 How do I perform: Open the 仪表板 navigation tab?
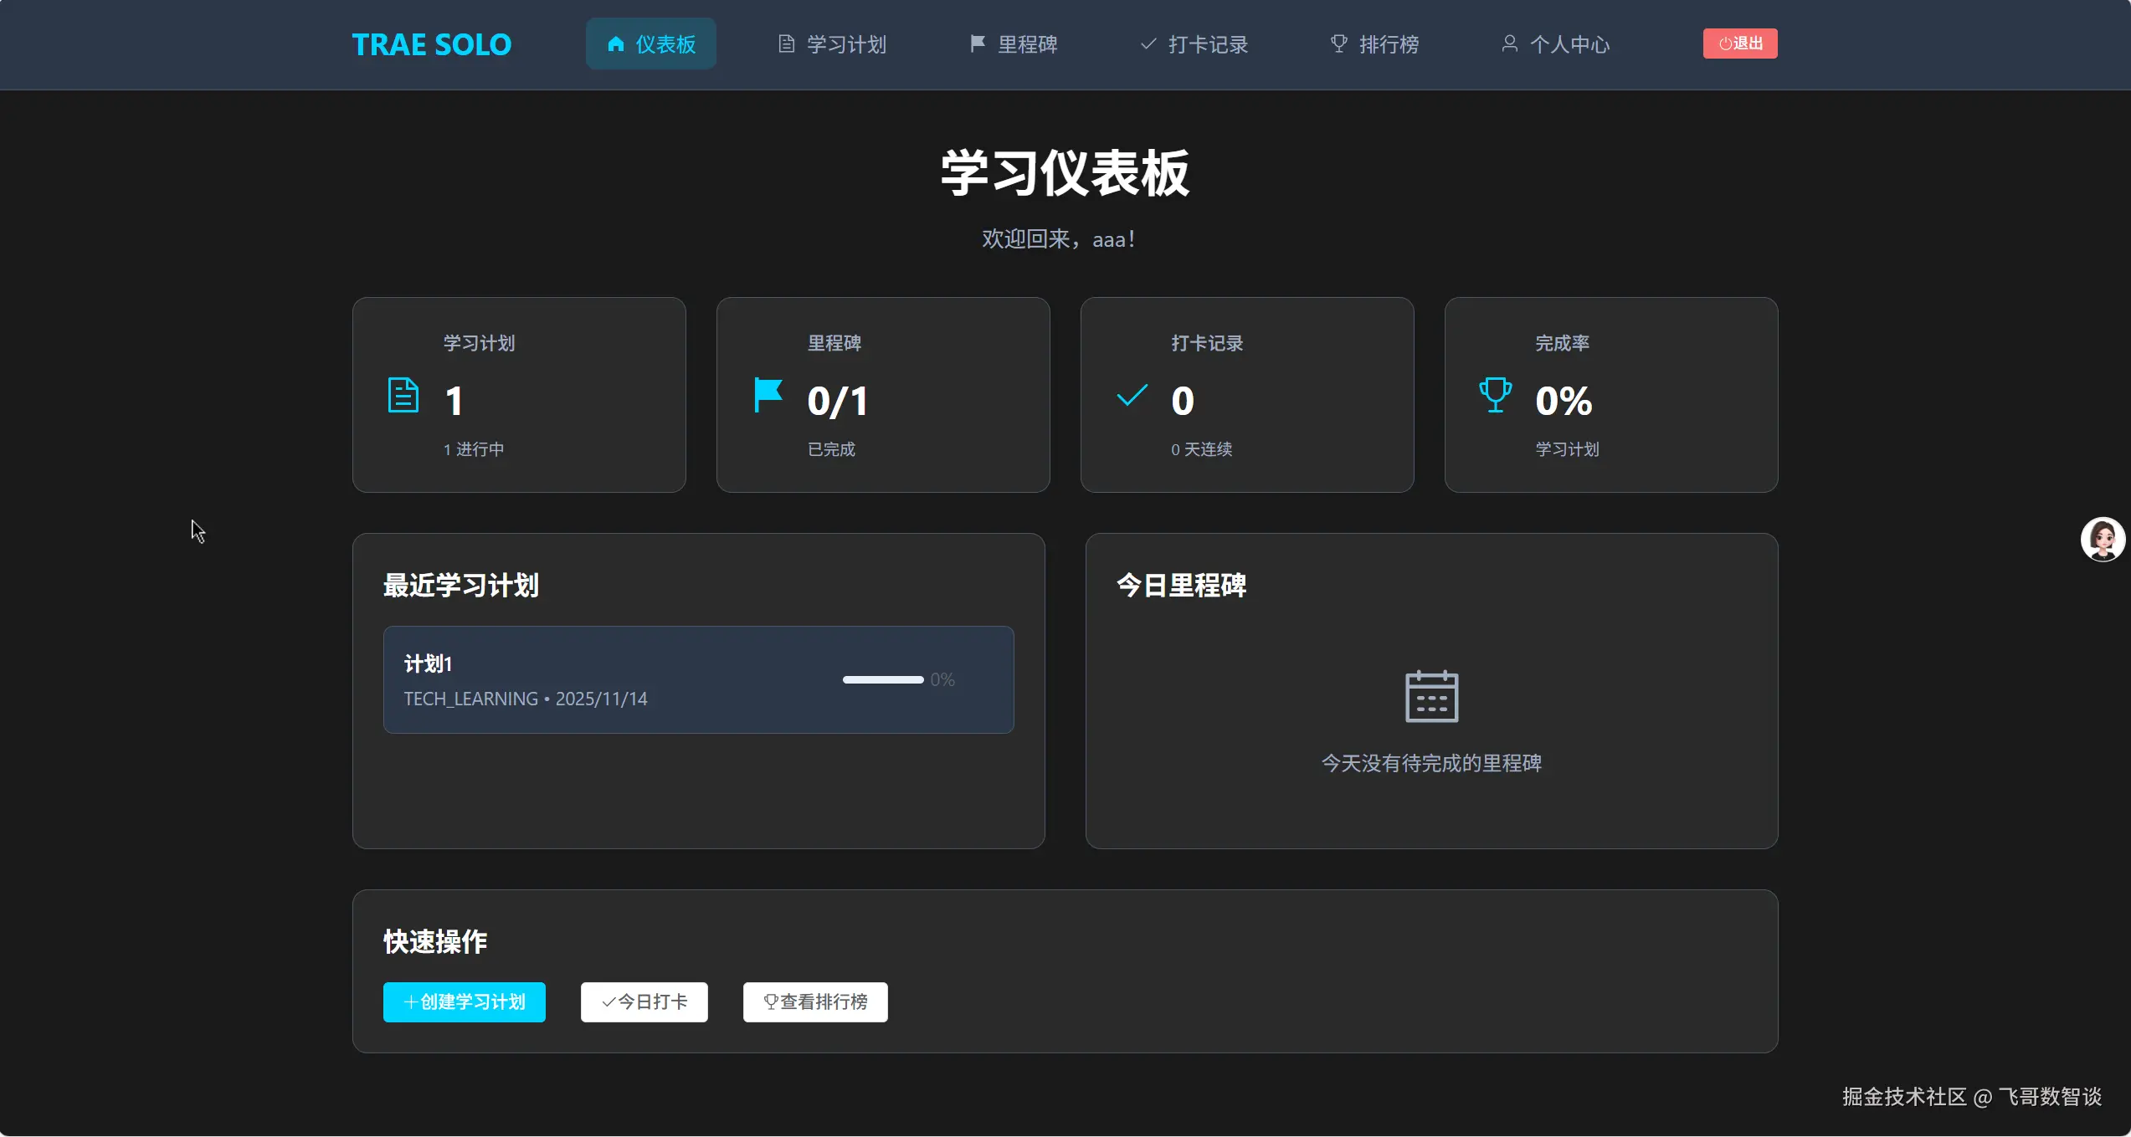tap(651, 44)
